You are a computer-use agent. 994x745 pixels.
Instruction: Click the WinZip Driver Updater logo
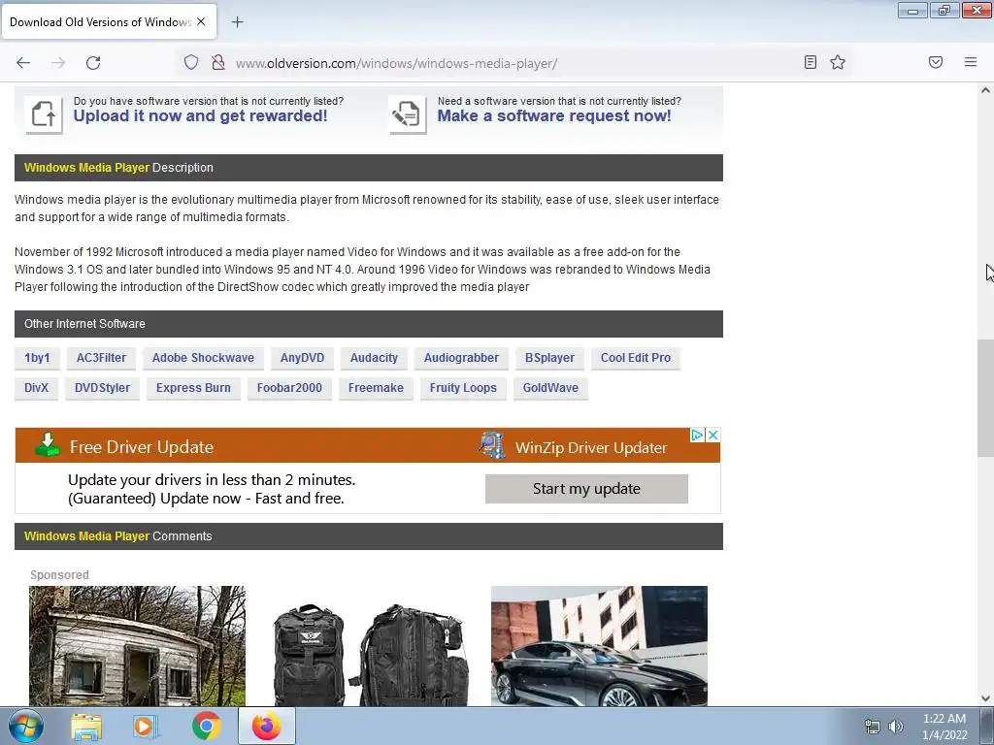(x=492, y=445)
